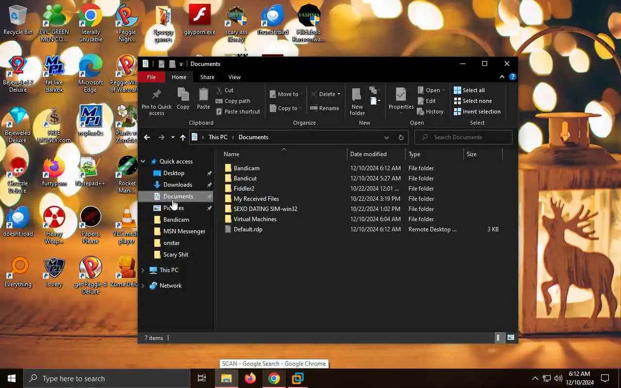Click the volume speaker tray icon
Image resolution: width=621 pixels, height=388 pixels.
click(558, 378)
